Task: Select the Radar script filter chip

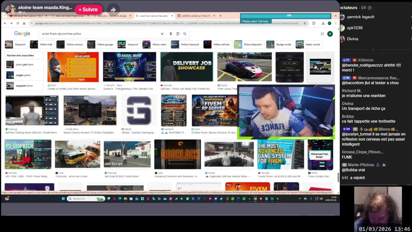Action: tap(308, 44)
